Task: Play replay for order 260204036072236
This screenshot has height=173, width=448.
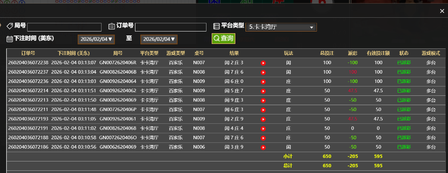Action: tap(263, 82)
